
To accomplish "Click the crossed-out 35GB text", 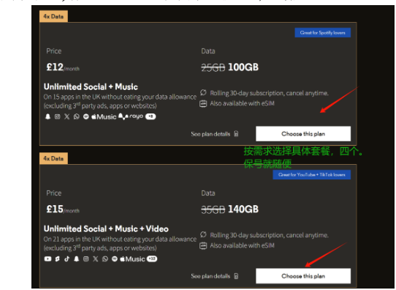I will (x=213, y=209).
